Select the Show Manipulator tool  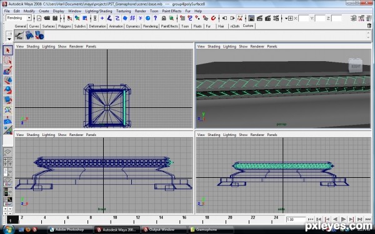[x=8, y=130]
